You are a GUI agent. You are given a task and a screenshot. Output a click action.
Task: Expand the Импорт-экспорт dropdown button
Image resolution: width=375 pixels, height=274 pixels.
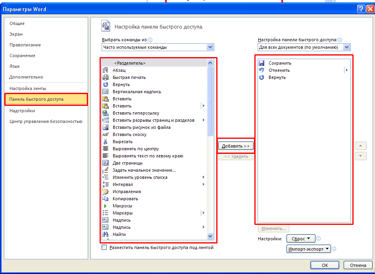tap(309, 249)
